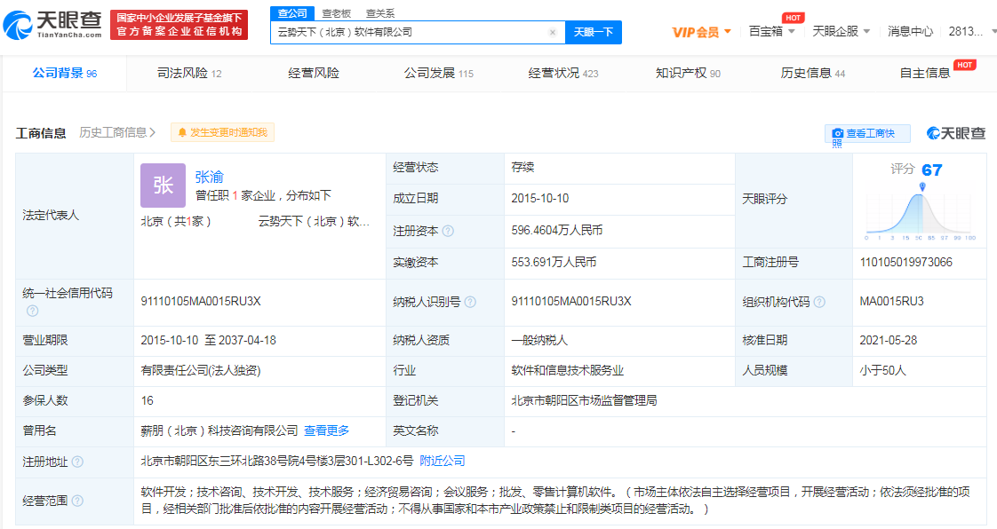Click the 国家中小企业发展子基金旗下 red banner
Image resolution: width=997 pixels, height=529 pixels.
(x=179, y=25)
